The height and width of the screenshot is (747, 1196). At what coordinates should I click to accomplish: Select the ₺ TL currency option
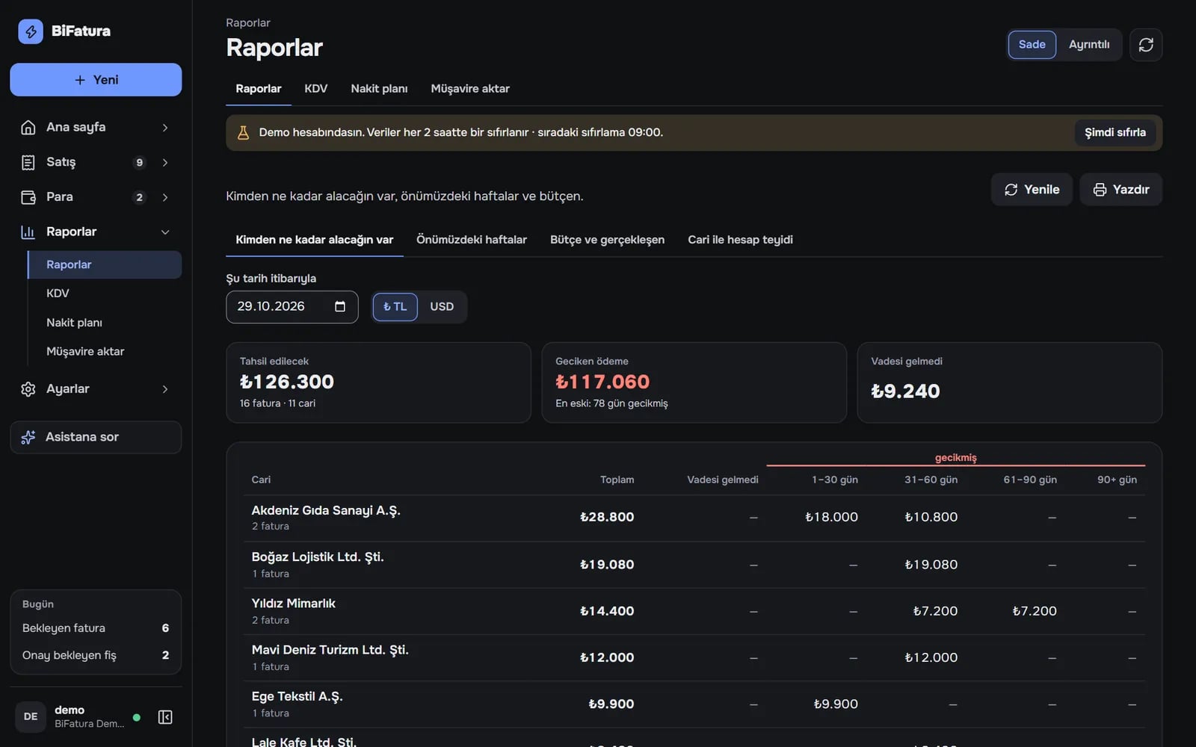point(395,307)
